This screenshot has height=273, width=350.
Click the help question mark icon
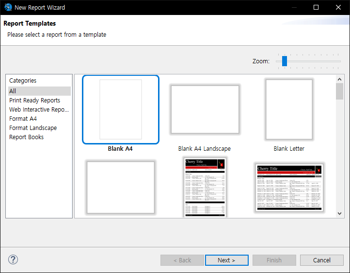tap(13, 259)
